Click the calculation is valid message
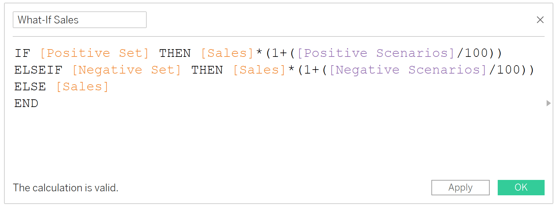 pos(66,188)
